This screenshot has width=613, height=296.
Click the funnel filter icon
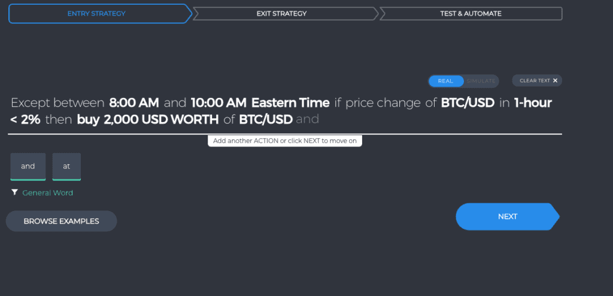[14, 192]
